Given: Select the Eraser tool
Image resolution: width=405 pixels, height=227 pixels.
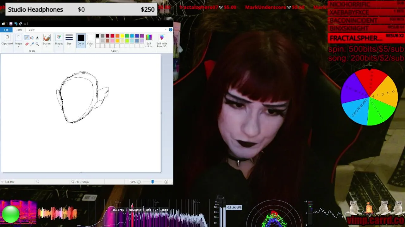Looking at the screenshot, I should coord(27,44).
